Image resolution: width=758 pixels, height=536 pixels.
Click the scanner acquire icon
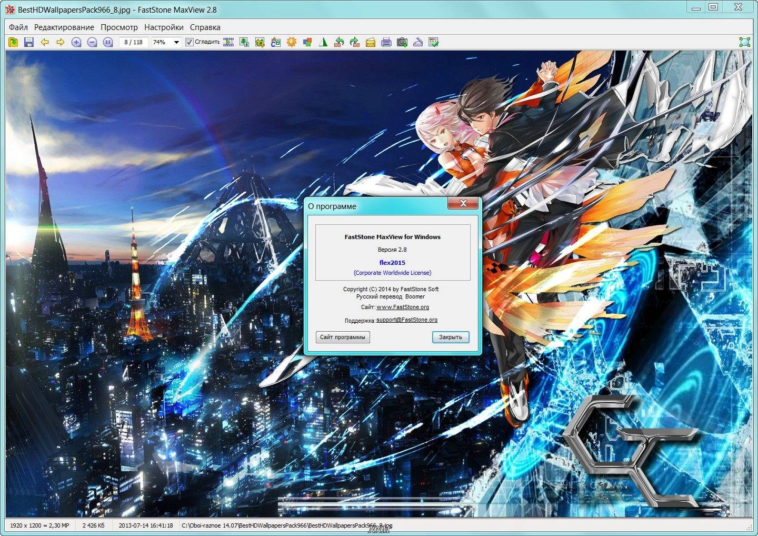(418, 42)
